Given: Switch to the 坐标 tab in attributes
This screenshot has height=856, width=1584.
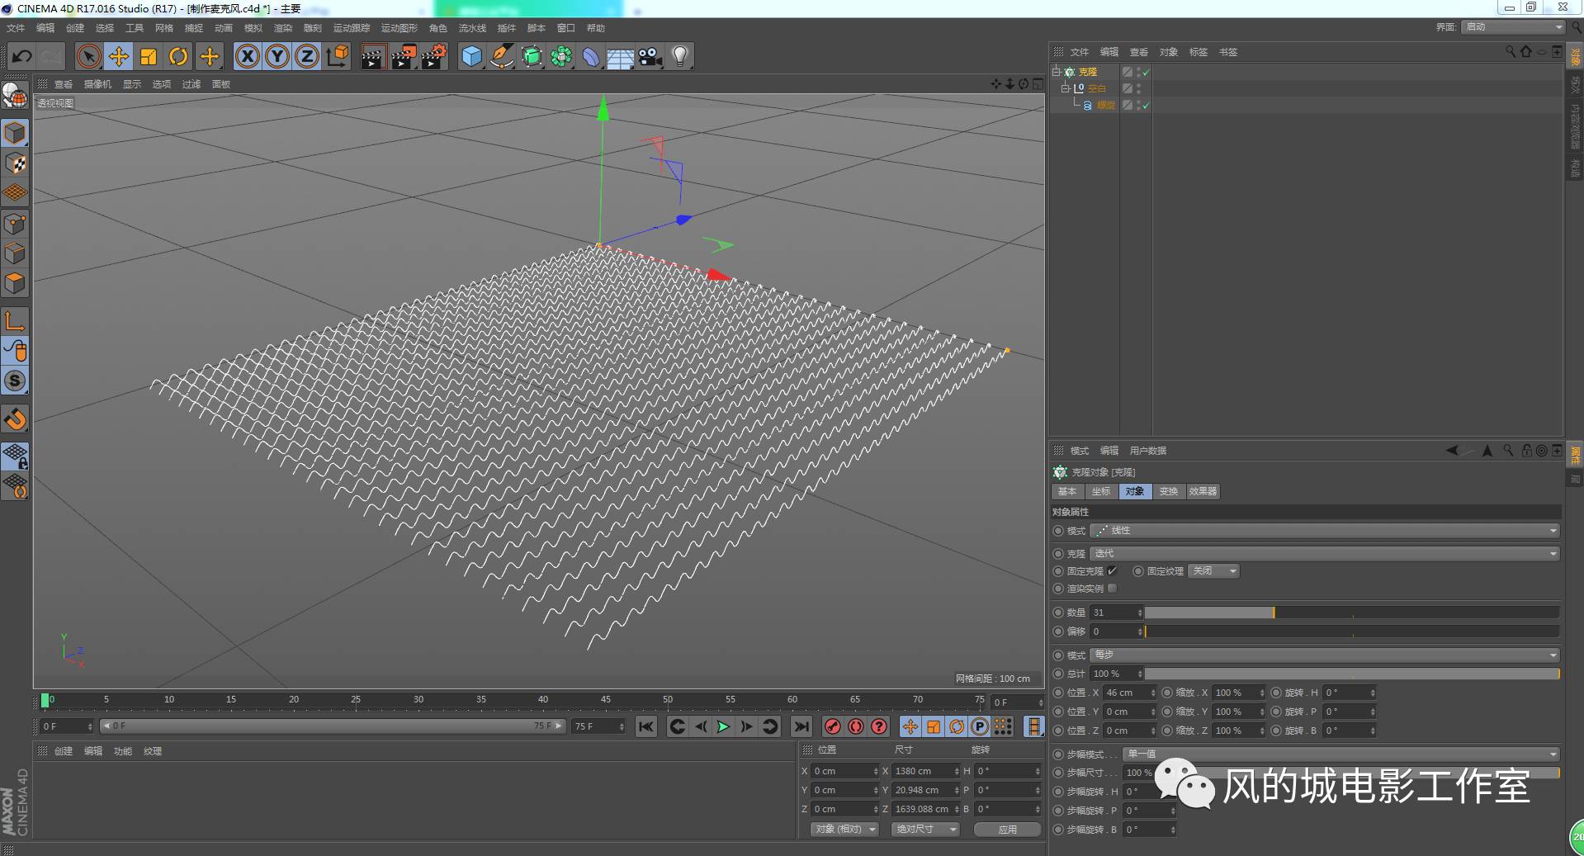Looking at the screenshot, I should point(1100,491).
